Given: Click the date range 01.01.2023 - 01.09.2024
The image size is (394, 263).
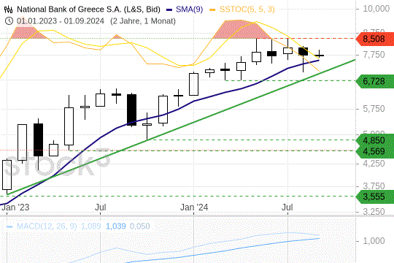Looking at the screenshot, I should pyautogui.click(x=61, y=21).
